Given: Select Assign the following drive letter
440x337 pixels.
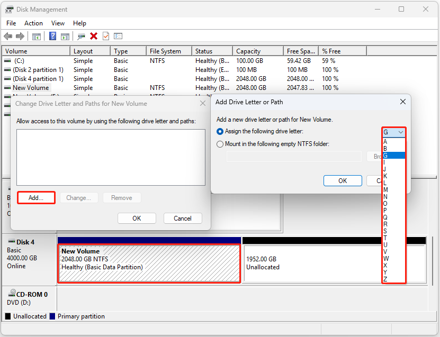Looking at the screenshot, I should click(220, 131).
